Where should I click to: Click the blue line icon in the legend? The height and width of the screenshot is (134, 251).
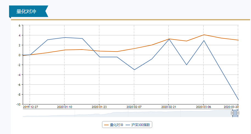point(128,125)
